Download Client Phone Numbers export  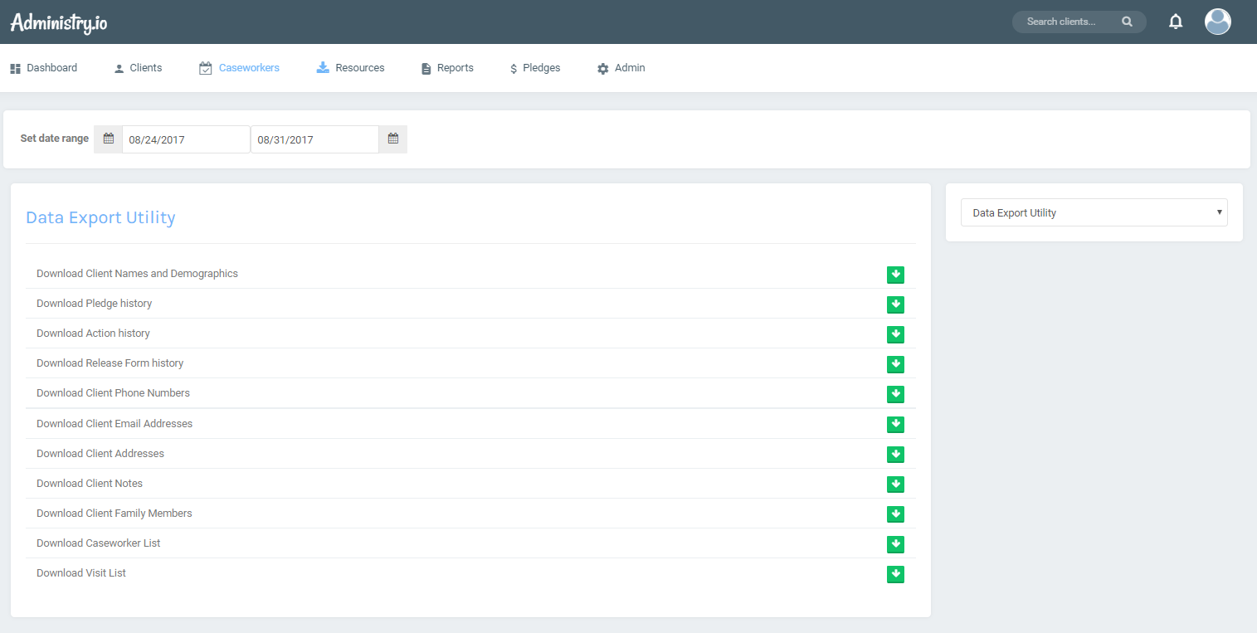895,394
